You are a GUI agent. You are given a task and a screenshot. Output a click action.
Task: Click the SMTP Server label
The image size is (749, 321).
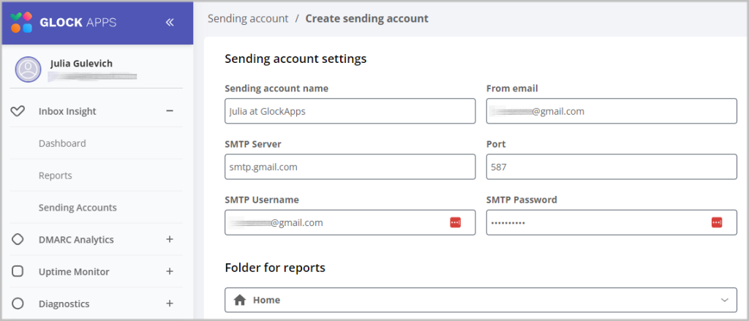click(253, 144)
